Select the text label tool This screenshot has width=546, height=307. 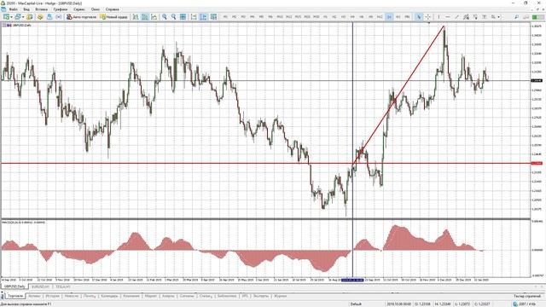pyautogui.click(x=484, y=17)
